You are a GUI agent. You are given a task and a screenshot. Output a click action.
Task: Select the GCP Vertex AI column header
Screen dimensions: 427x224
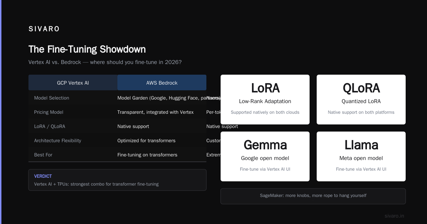pyautogui.click(x=73, y=82)
